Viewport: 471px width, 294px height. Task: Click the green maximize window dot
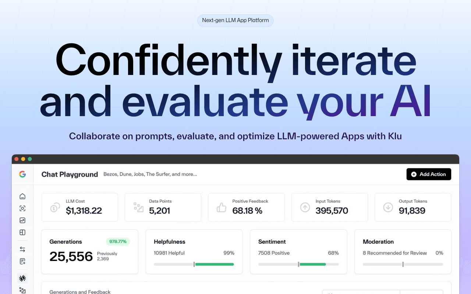30,159
